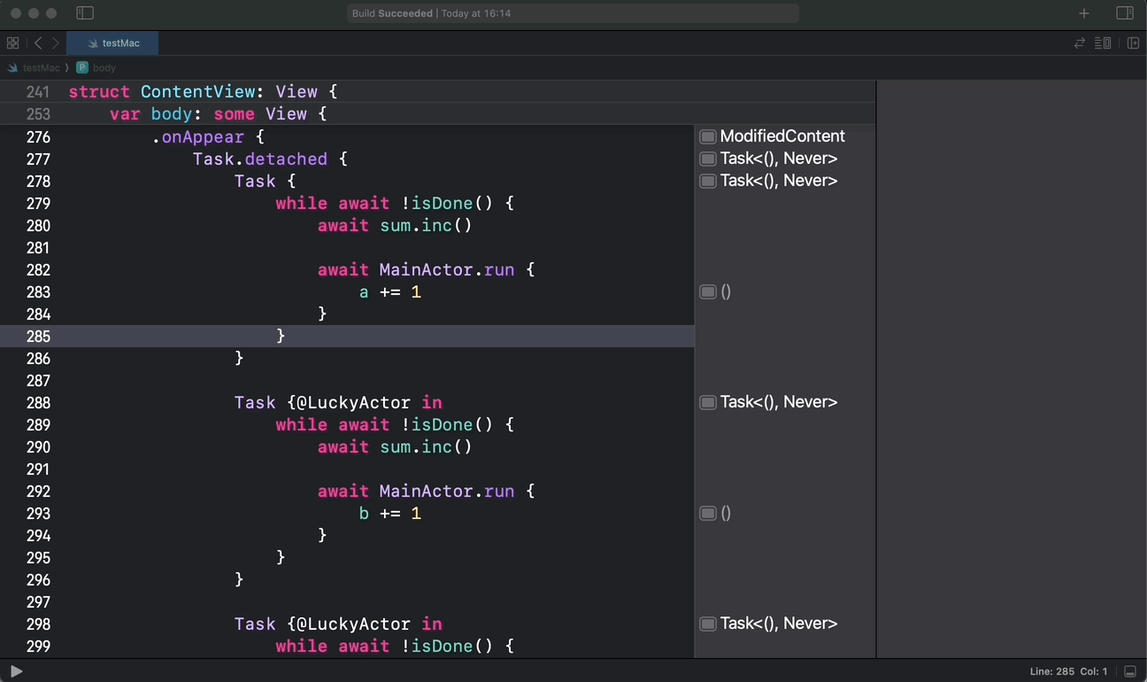Toggle the debug area at bottom right
Viewport: 1147px width, 682px height.
click(x=1131, y=671)
